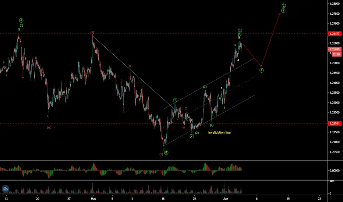Select the green (4) wave label

pyautogui.click(x=212, y=125)
